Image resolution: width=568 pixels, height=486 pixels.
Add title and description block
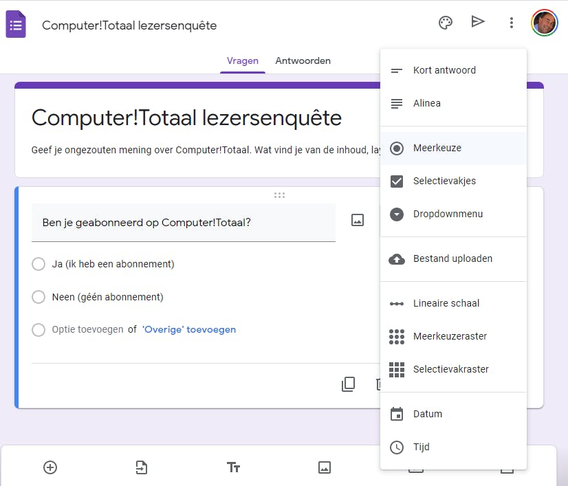233,467
